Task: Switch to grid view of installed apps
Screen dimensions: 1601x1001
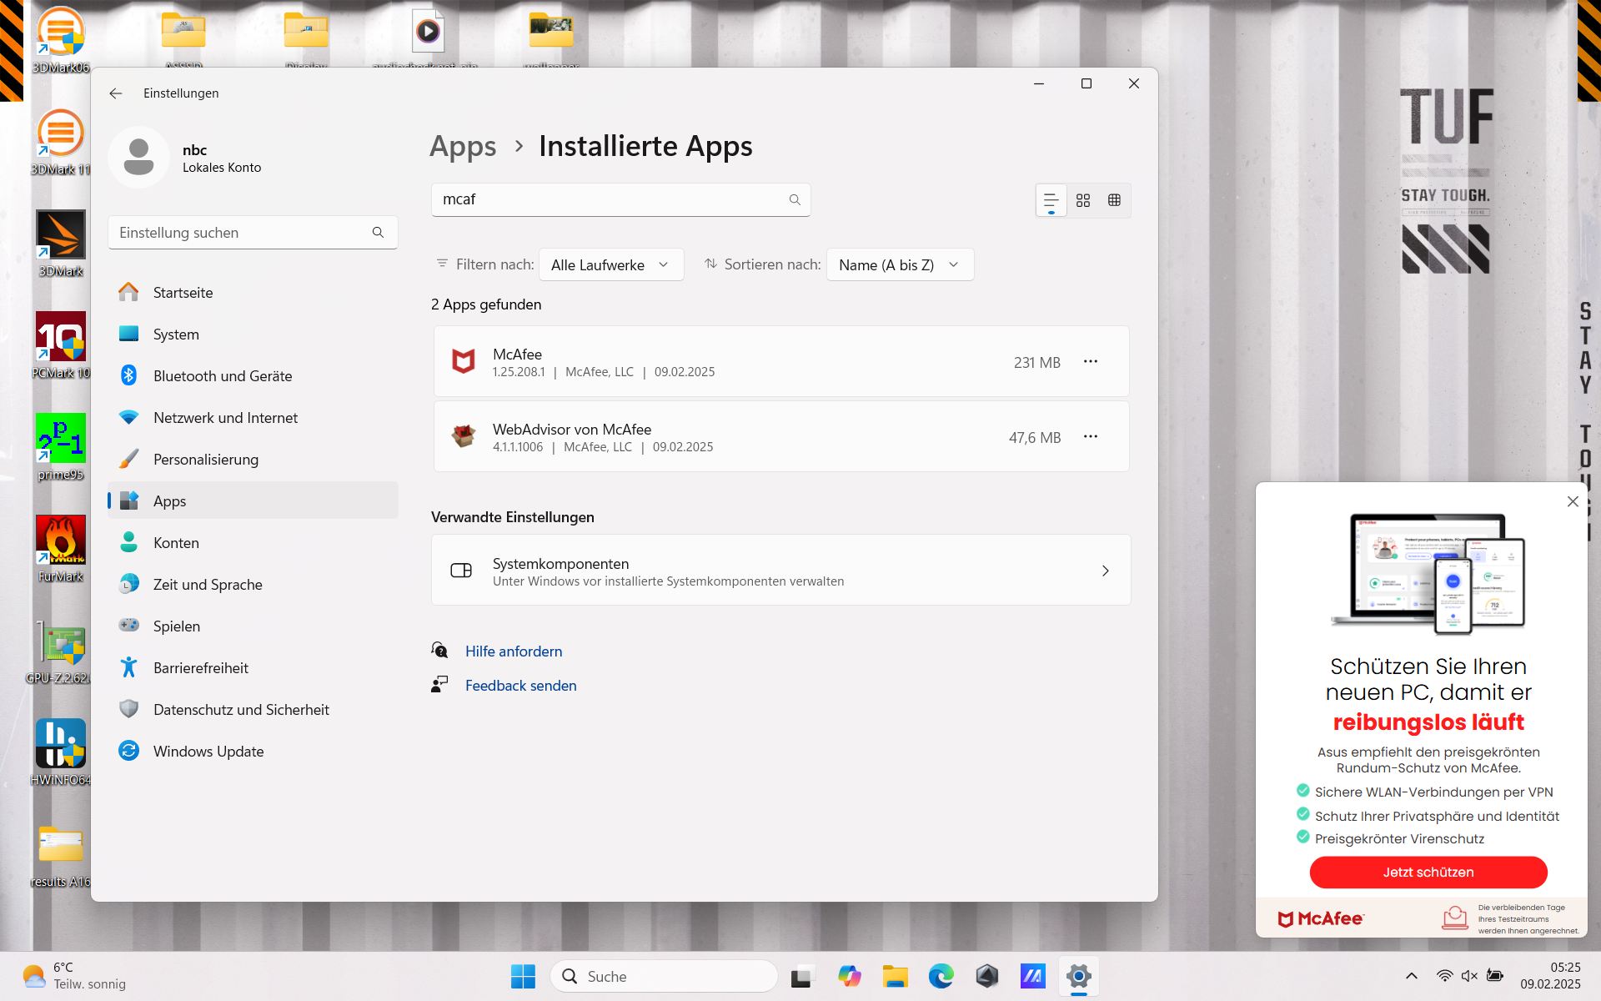Action: 1082,200
